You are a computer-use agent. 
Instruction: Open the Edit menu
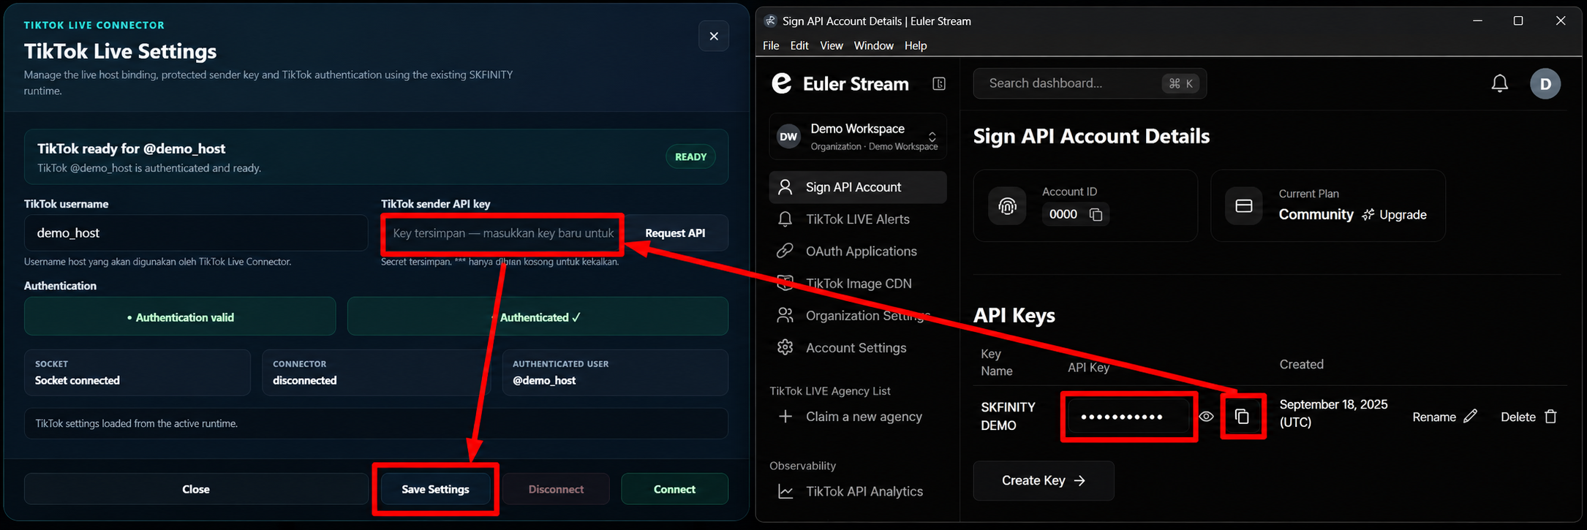[799, 45]
